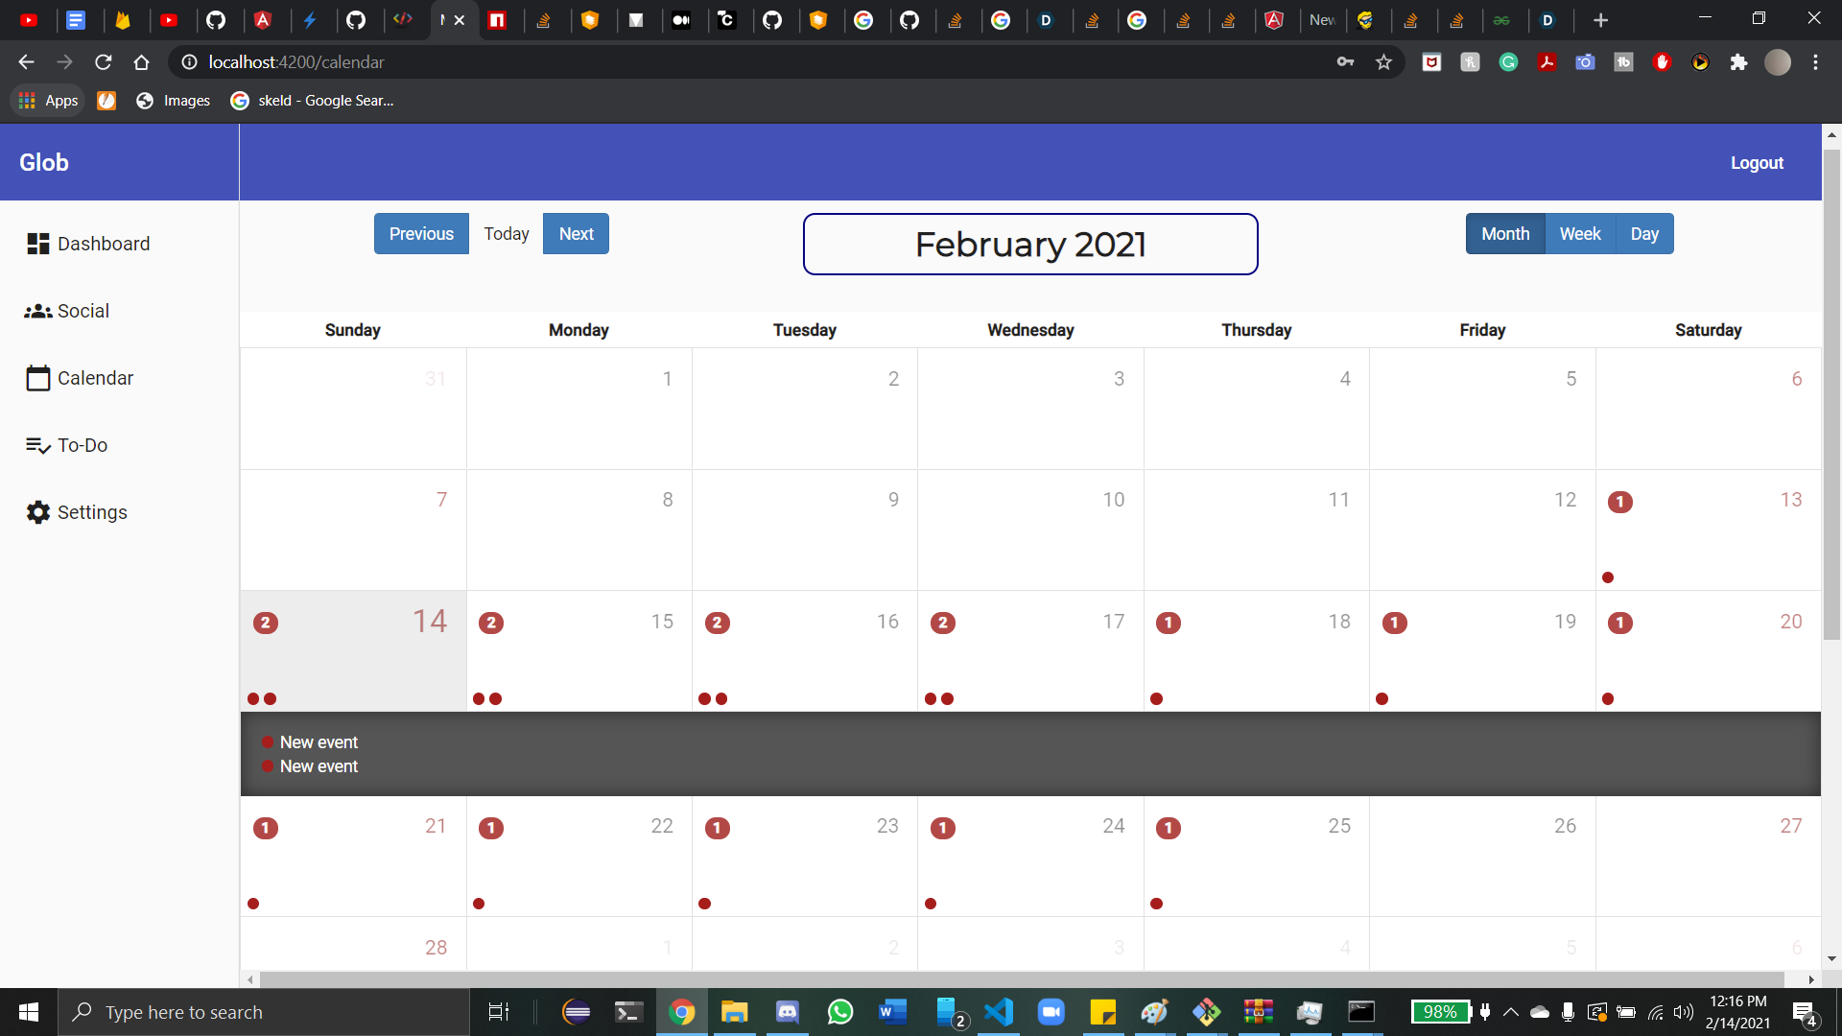Expand events for Saturday February 13

tap(1708, 530)
